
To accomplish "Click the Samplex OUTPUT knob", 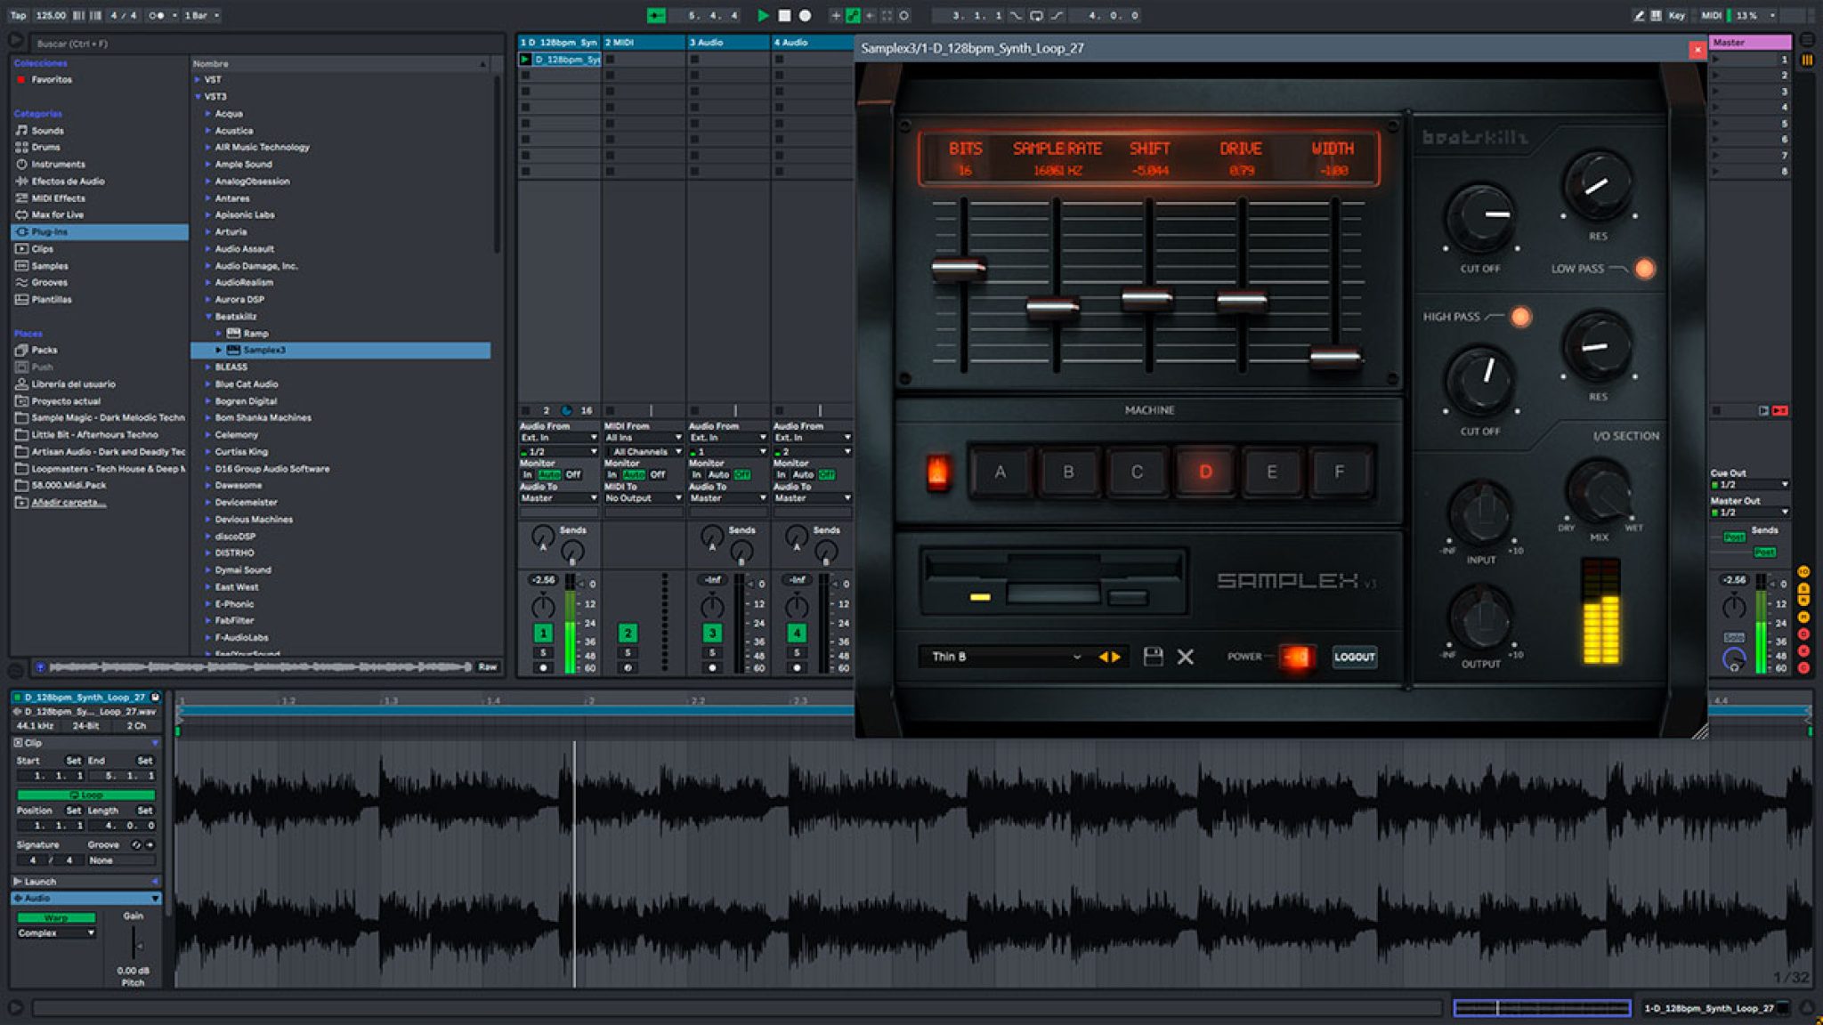I will (1481, 616).
